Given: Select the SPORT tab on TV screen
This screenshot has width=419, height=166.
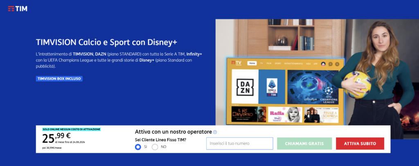Looking at the screenshot, I should (278, 64).
